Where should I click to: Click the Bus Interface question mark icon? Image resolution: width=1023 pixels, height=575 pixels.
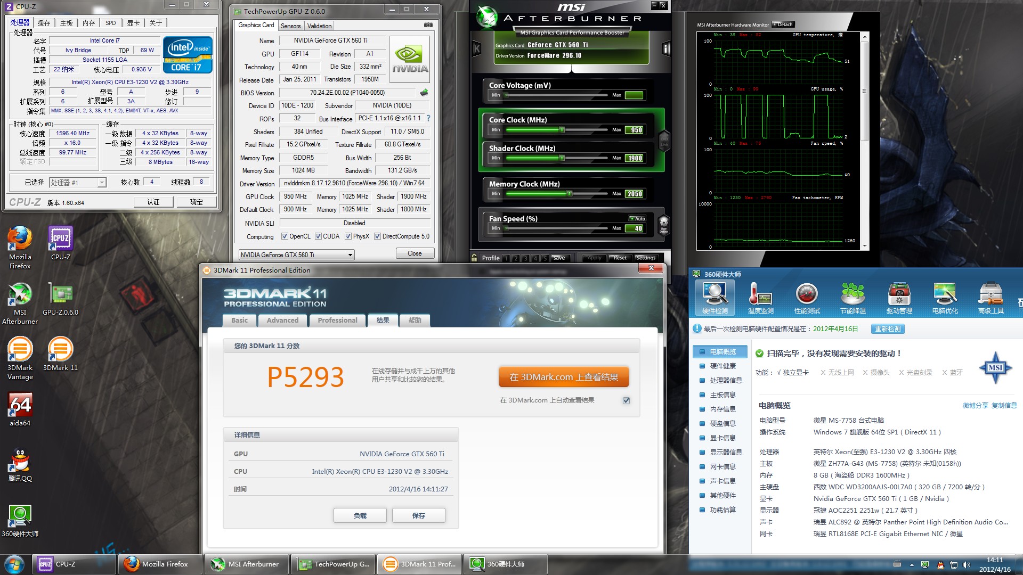[428, 118]
